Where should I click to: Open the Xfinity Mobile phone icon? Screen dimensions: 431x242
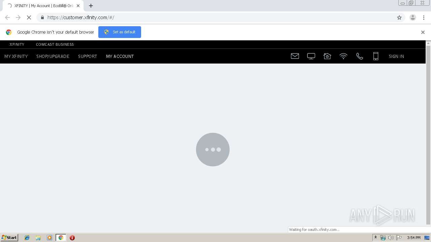coord(376,56)
